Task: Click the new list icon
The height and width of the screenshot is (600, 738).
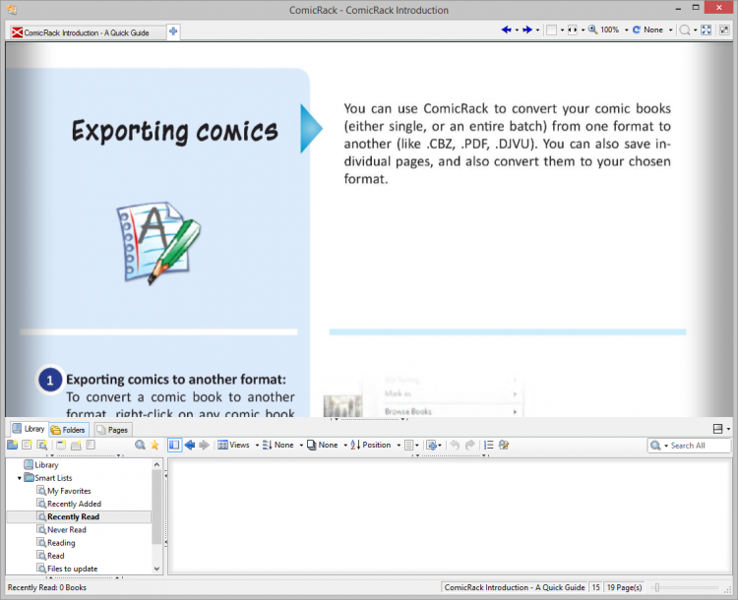Action: [27, 445]
